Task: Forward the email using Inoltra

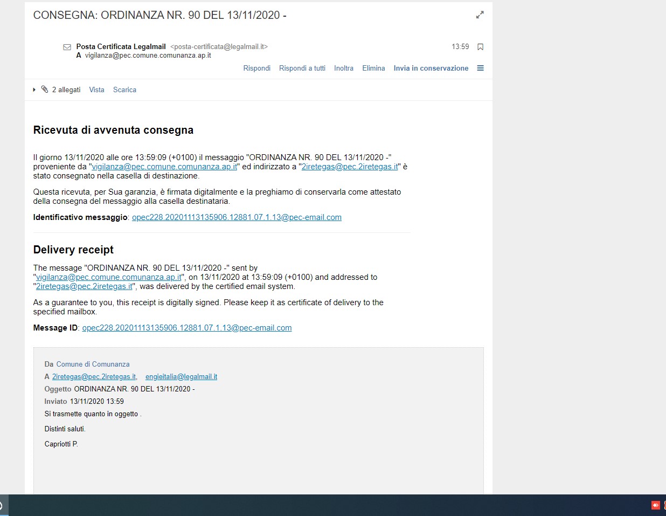Action: [x=343, y=68]
